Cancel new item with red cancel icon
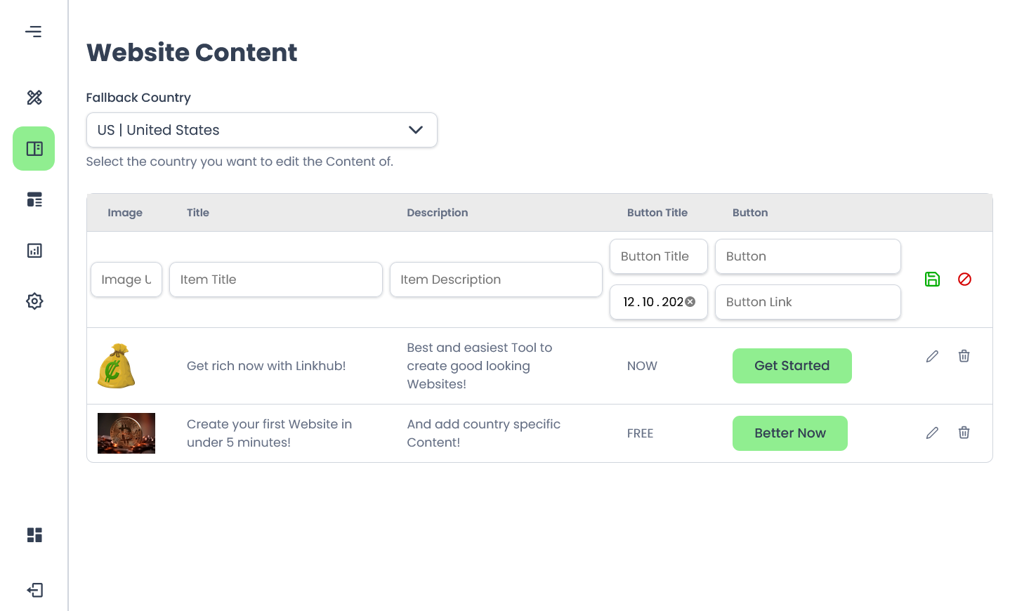 (x=964, y=280)
